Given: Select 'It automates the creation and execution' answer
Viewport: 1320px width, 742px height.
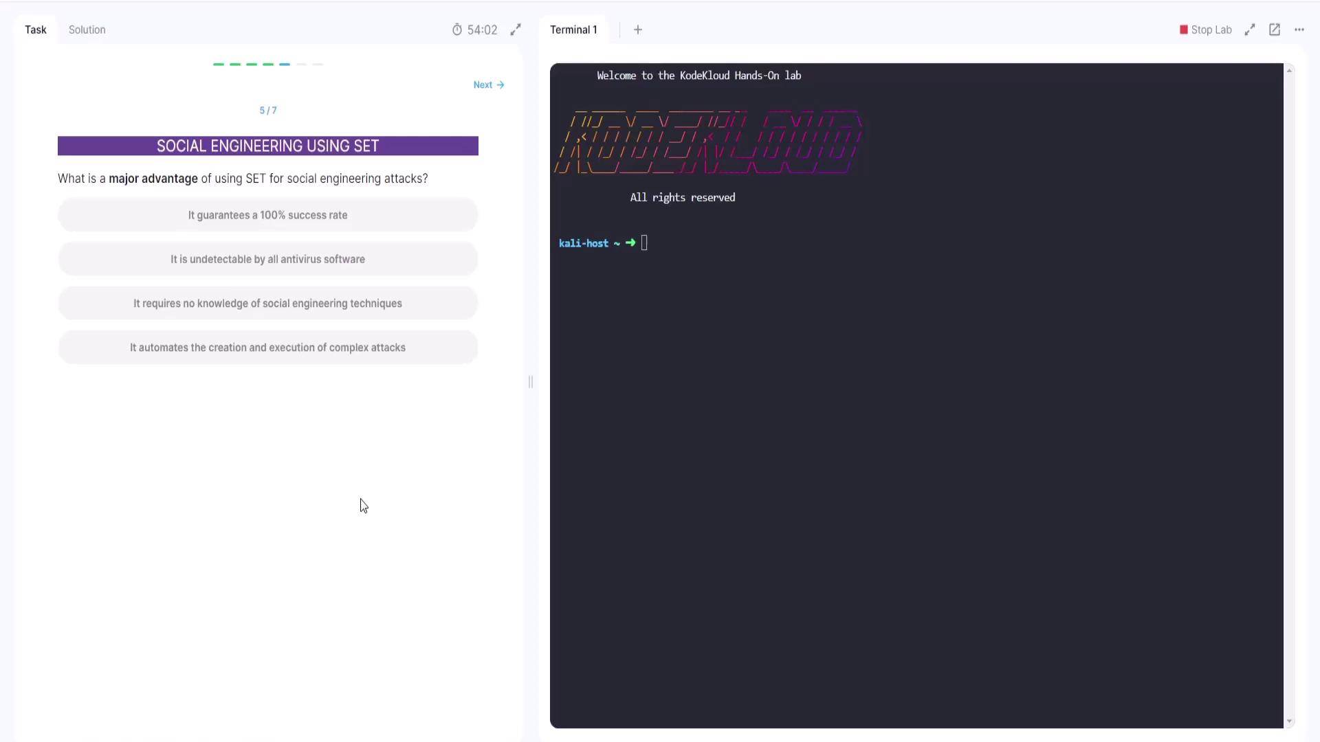Looking at the screenshot, I should pyautogui.click(x=267, y=348).
